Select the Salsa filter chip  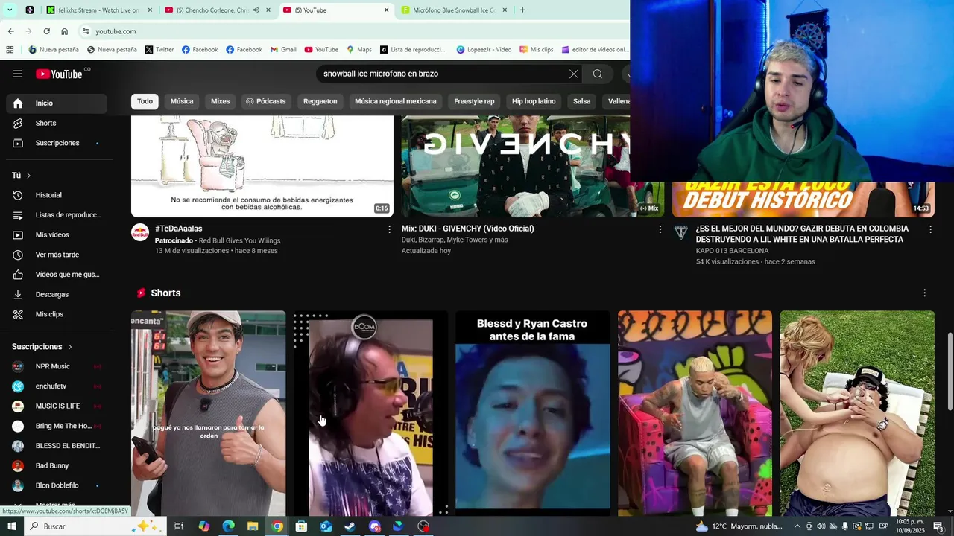[581, 101]
